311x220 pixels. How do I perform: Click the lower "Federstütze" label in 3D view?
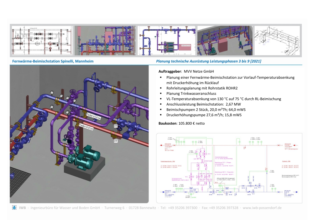pos(86,129)
